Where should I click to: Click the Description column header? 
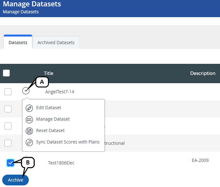[x=203, y=73]
